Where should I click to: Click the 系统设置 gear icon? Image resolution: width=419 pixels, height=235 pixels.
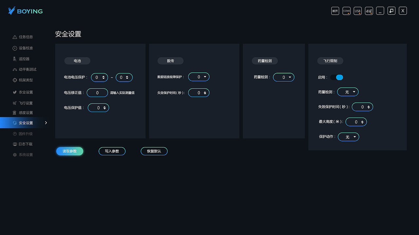pyautogui.click(x=15, y=155)
